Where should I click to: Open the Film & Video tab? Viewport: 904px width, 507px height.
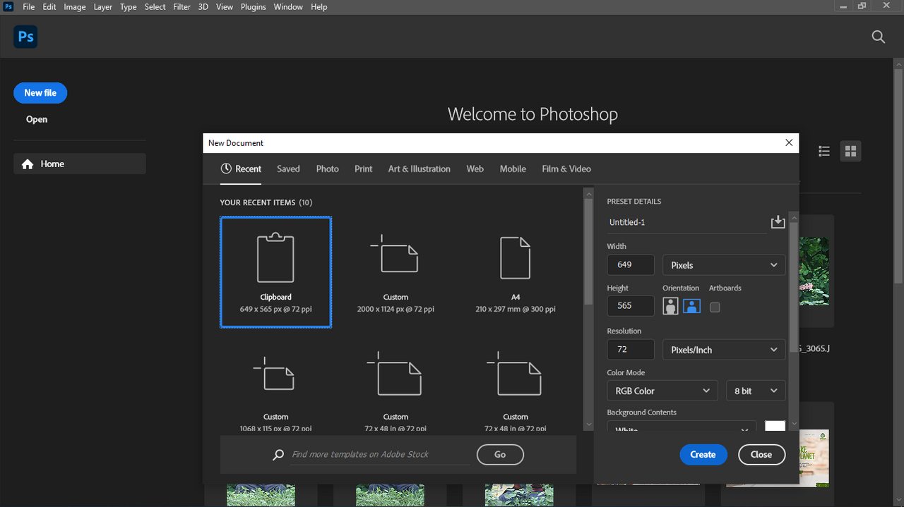[566, 169]
